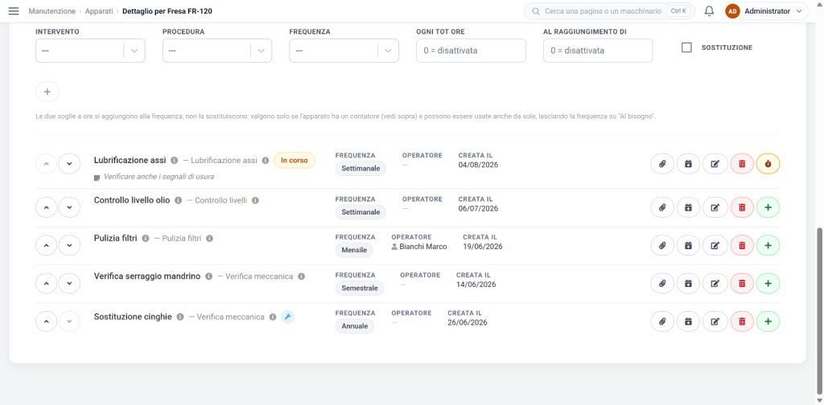The width and height of the screenshot is (824, 405).
Task: Open calendar icon for Verifica serraggio mandrino
Action: [689, 284]
